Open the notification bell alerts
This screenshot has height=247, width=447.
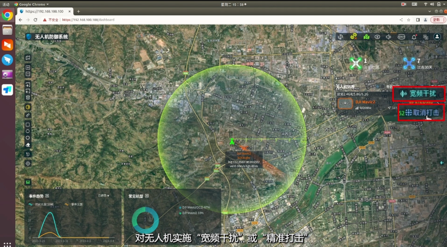[x=414, y=37]
